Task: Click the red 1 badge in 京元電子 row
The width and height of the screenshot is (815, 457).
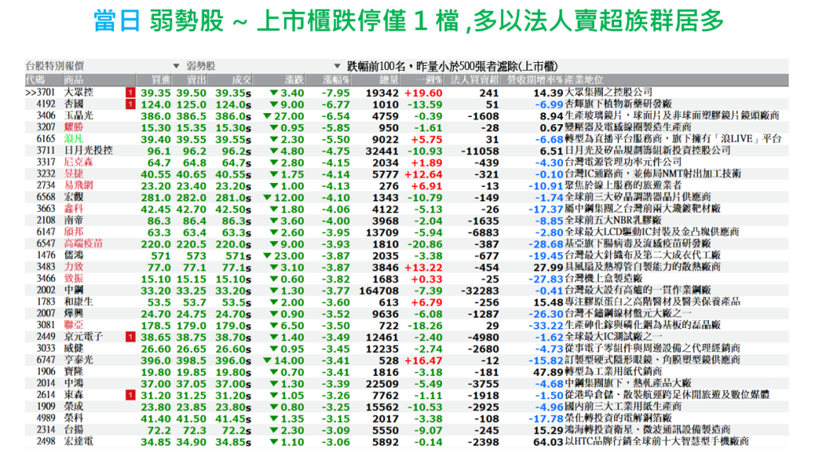Action: [131, 338]
